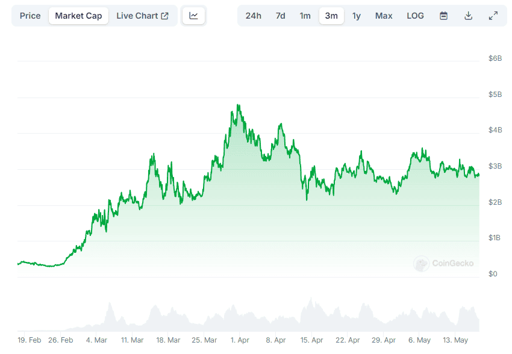Select the Market Cap tab
The width and height of the screenshot is (512, 354).
78,16
